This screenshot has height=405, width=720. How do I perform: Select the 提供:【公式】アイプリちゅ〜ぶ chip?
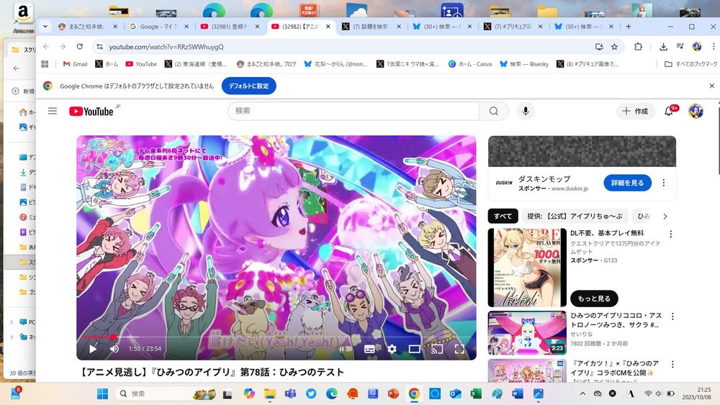(575, 216)
